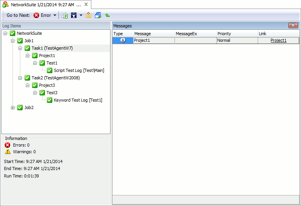Collapse the Task1 (TestAgentW7) node
This screenshot has height=206, width=301.
20,48
